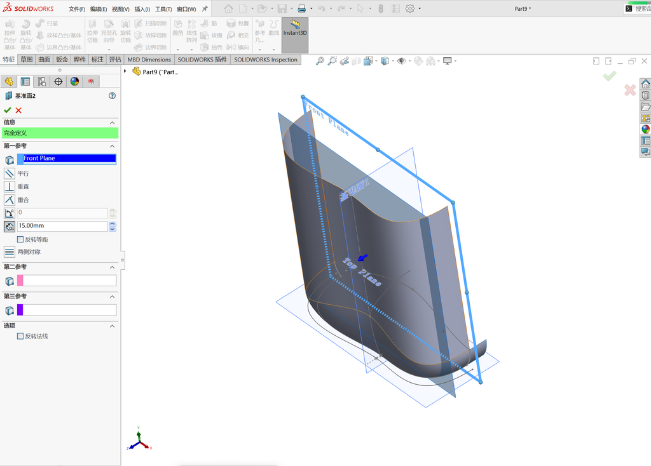Image resolution: width=651 pixels, height=466 pixels.
Task: Switch to the 标注 ribbon tab
Action: click(97, 60)
